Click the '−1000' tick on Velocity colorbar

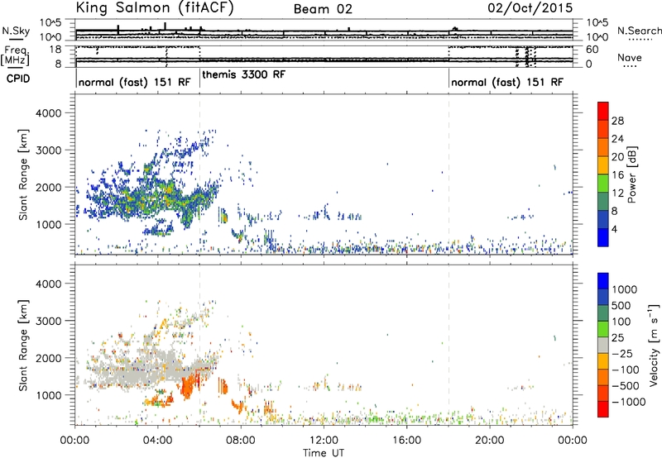[x=629, y=402]
